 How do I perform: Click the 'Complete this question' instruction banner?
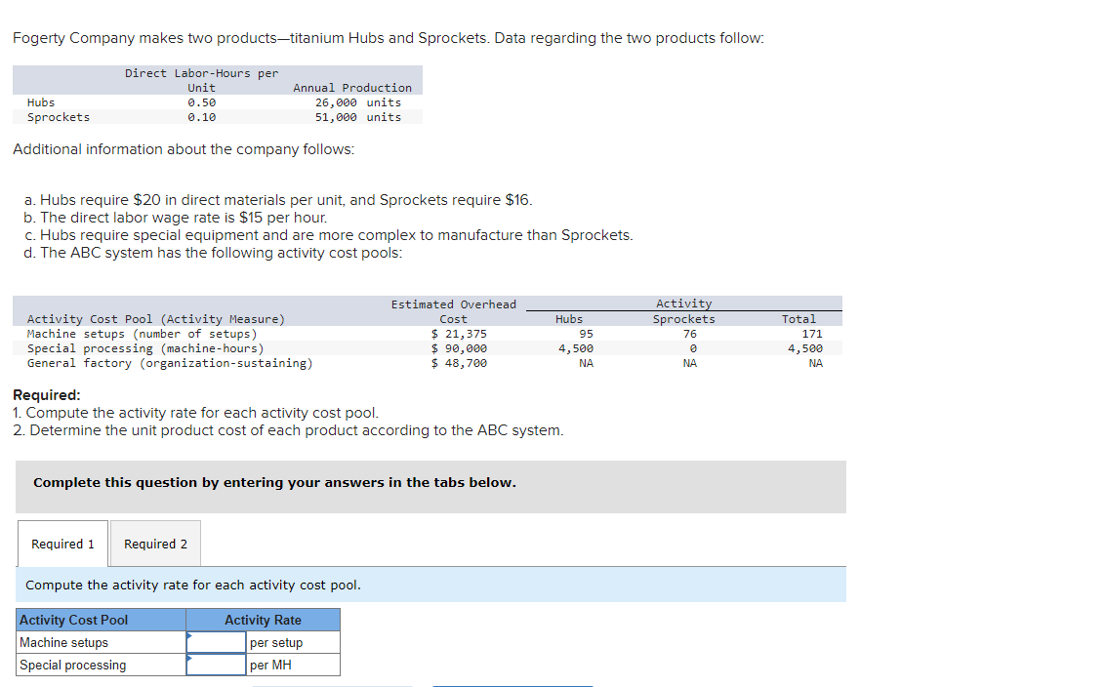tap(430, 487)
